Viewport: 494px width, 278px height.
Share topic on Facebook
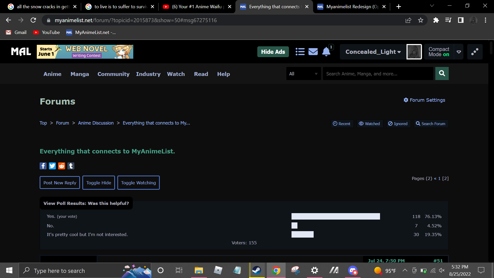point(43,166)
